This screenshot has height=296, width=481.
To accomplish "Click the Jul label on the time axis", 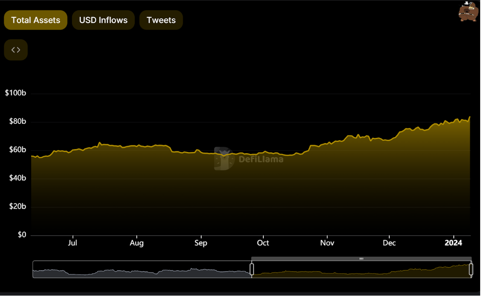I will coord(73,243).
